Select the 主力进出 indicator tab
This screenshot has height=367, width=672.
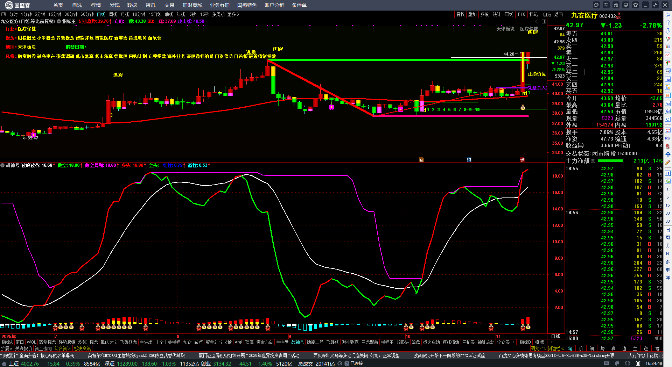[x=146, y=342]
